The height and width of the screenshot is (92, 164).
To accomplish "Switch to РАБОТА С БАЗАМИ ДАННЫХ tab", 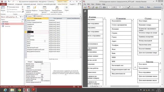I will 46,4.
